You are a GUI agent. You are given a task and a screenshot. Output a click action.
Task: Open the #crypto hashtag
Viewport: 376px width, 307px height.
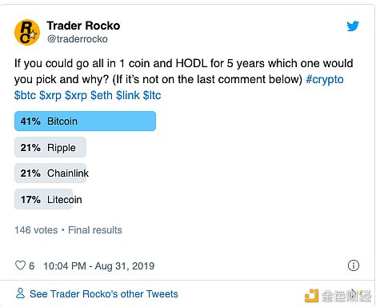[x=325, y=79]
